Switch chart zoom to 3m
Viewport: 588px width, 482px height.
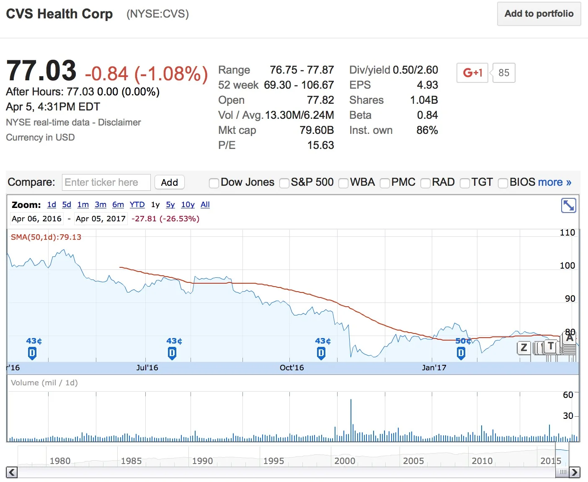click(101, 205)
